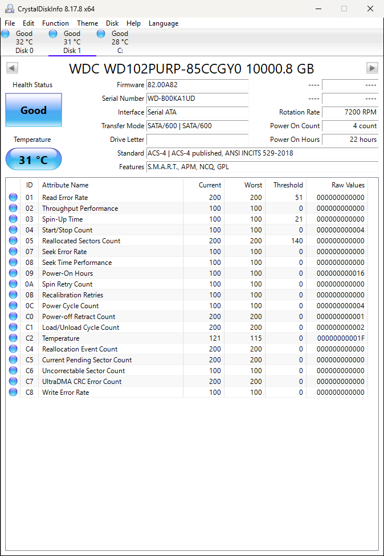The width and height of the screenshot is (384, 556).
Task: Click the next disk right arrow
Action: click(x=372, y=68)
